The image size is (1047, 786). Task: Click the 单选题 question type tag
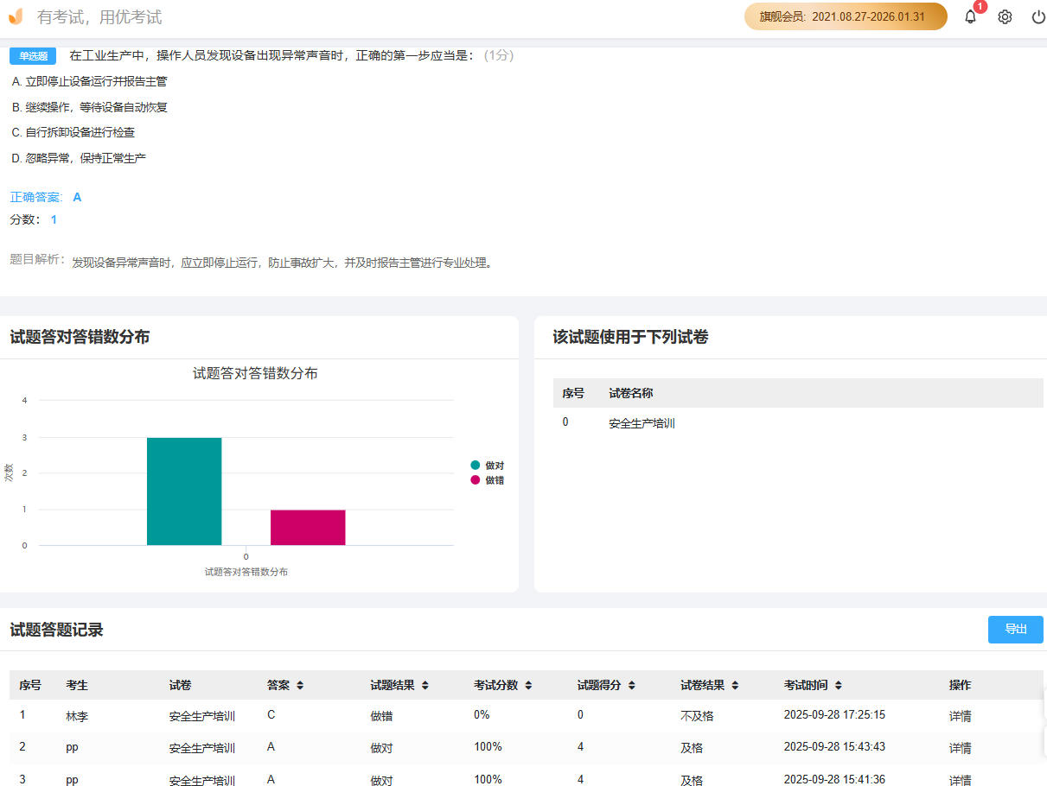click(x=32, y=55)
